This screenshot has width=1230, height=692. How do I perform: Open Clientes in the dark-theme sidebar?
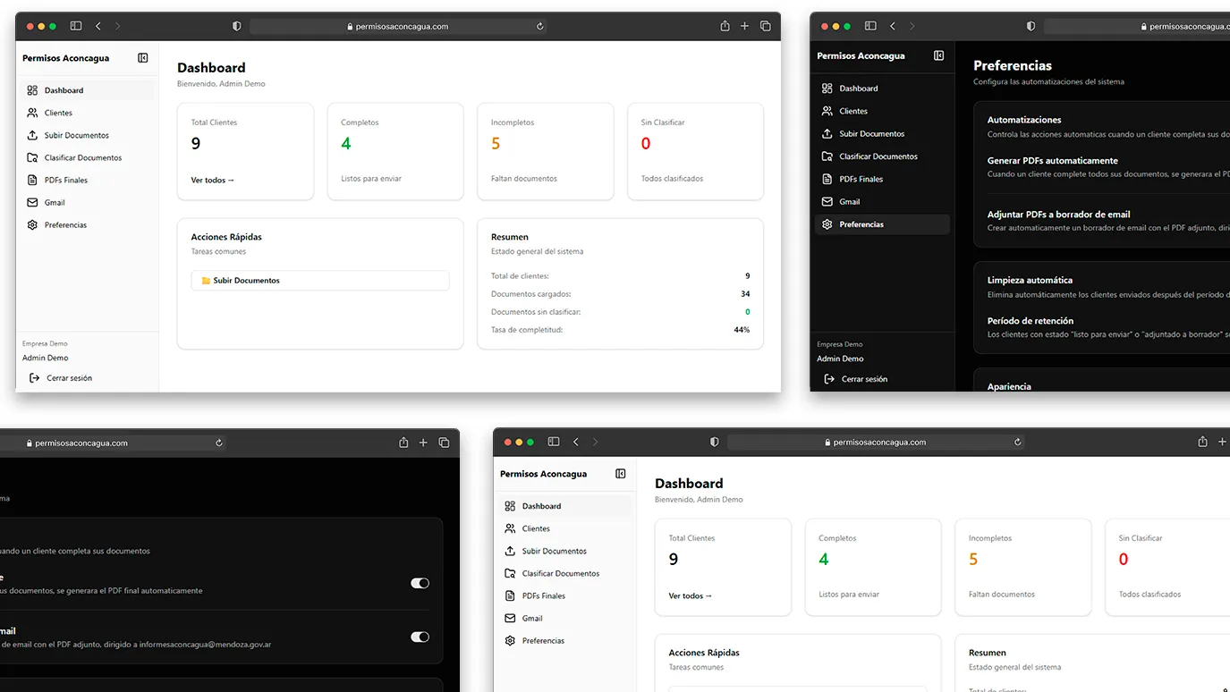(853, 111)
